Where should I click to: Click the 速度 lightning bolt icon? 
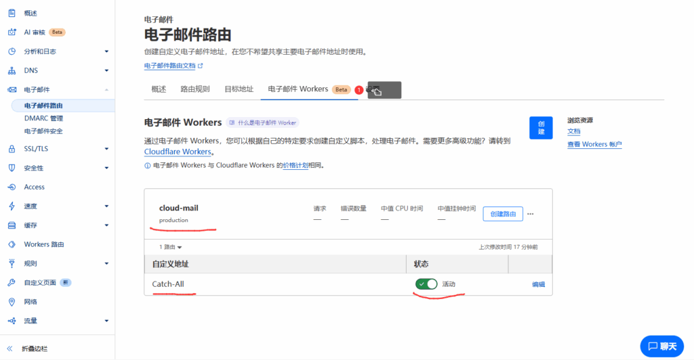point(12,206)
